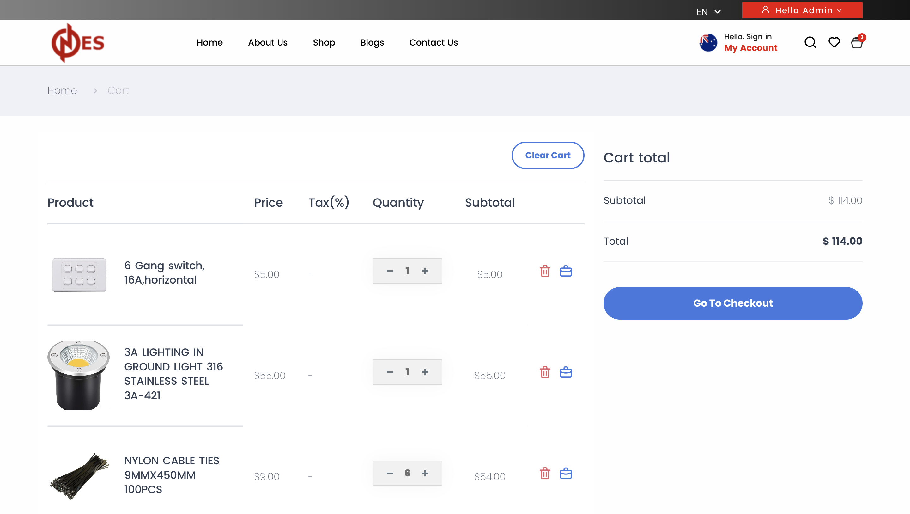
Task: Click Cart in the breadcrumb
Action: click(118, 90)
